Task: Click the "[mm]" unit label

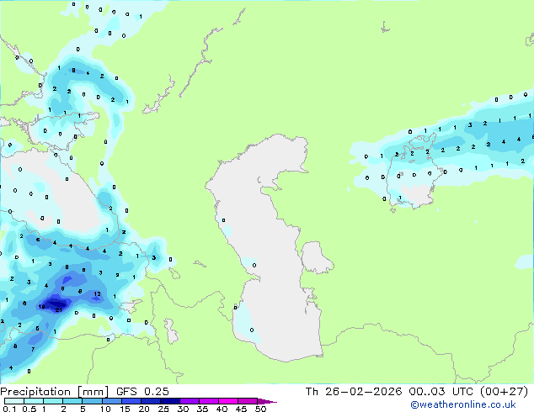Action: click(93, 392)
